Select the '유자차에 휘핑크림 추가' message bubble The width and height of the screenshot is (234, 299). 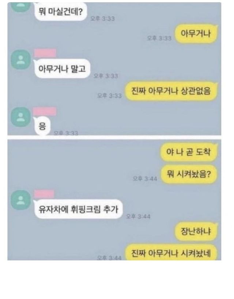click(x=78, y=209)
